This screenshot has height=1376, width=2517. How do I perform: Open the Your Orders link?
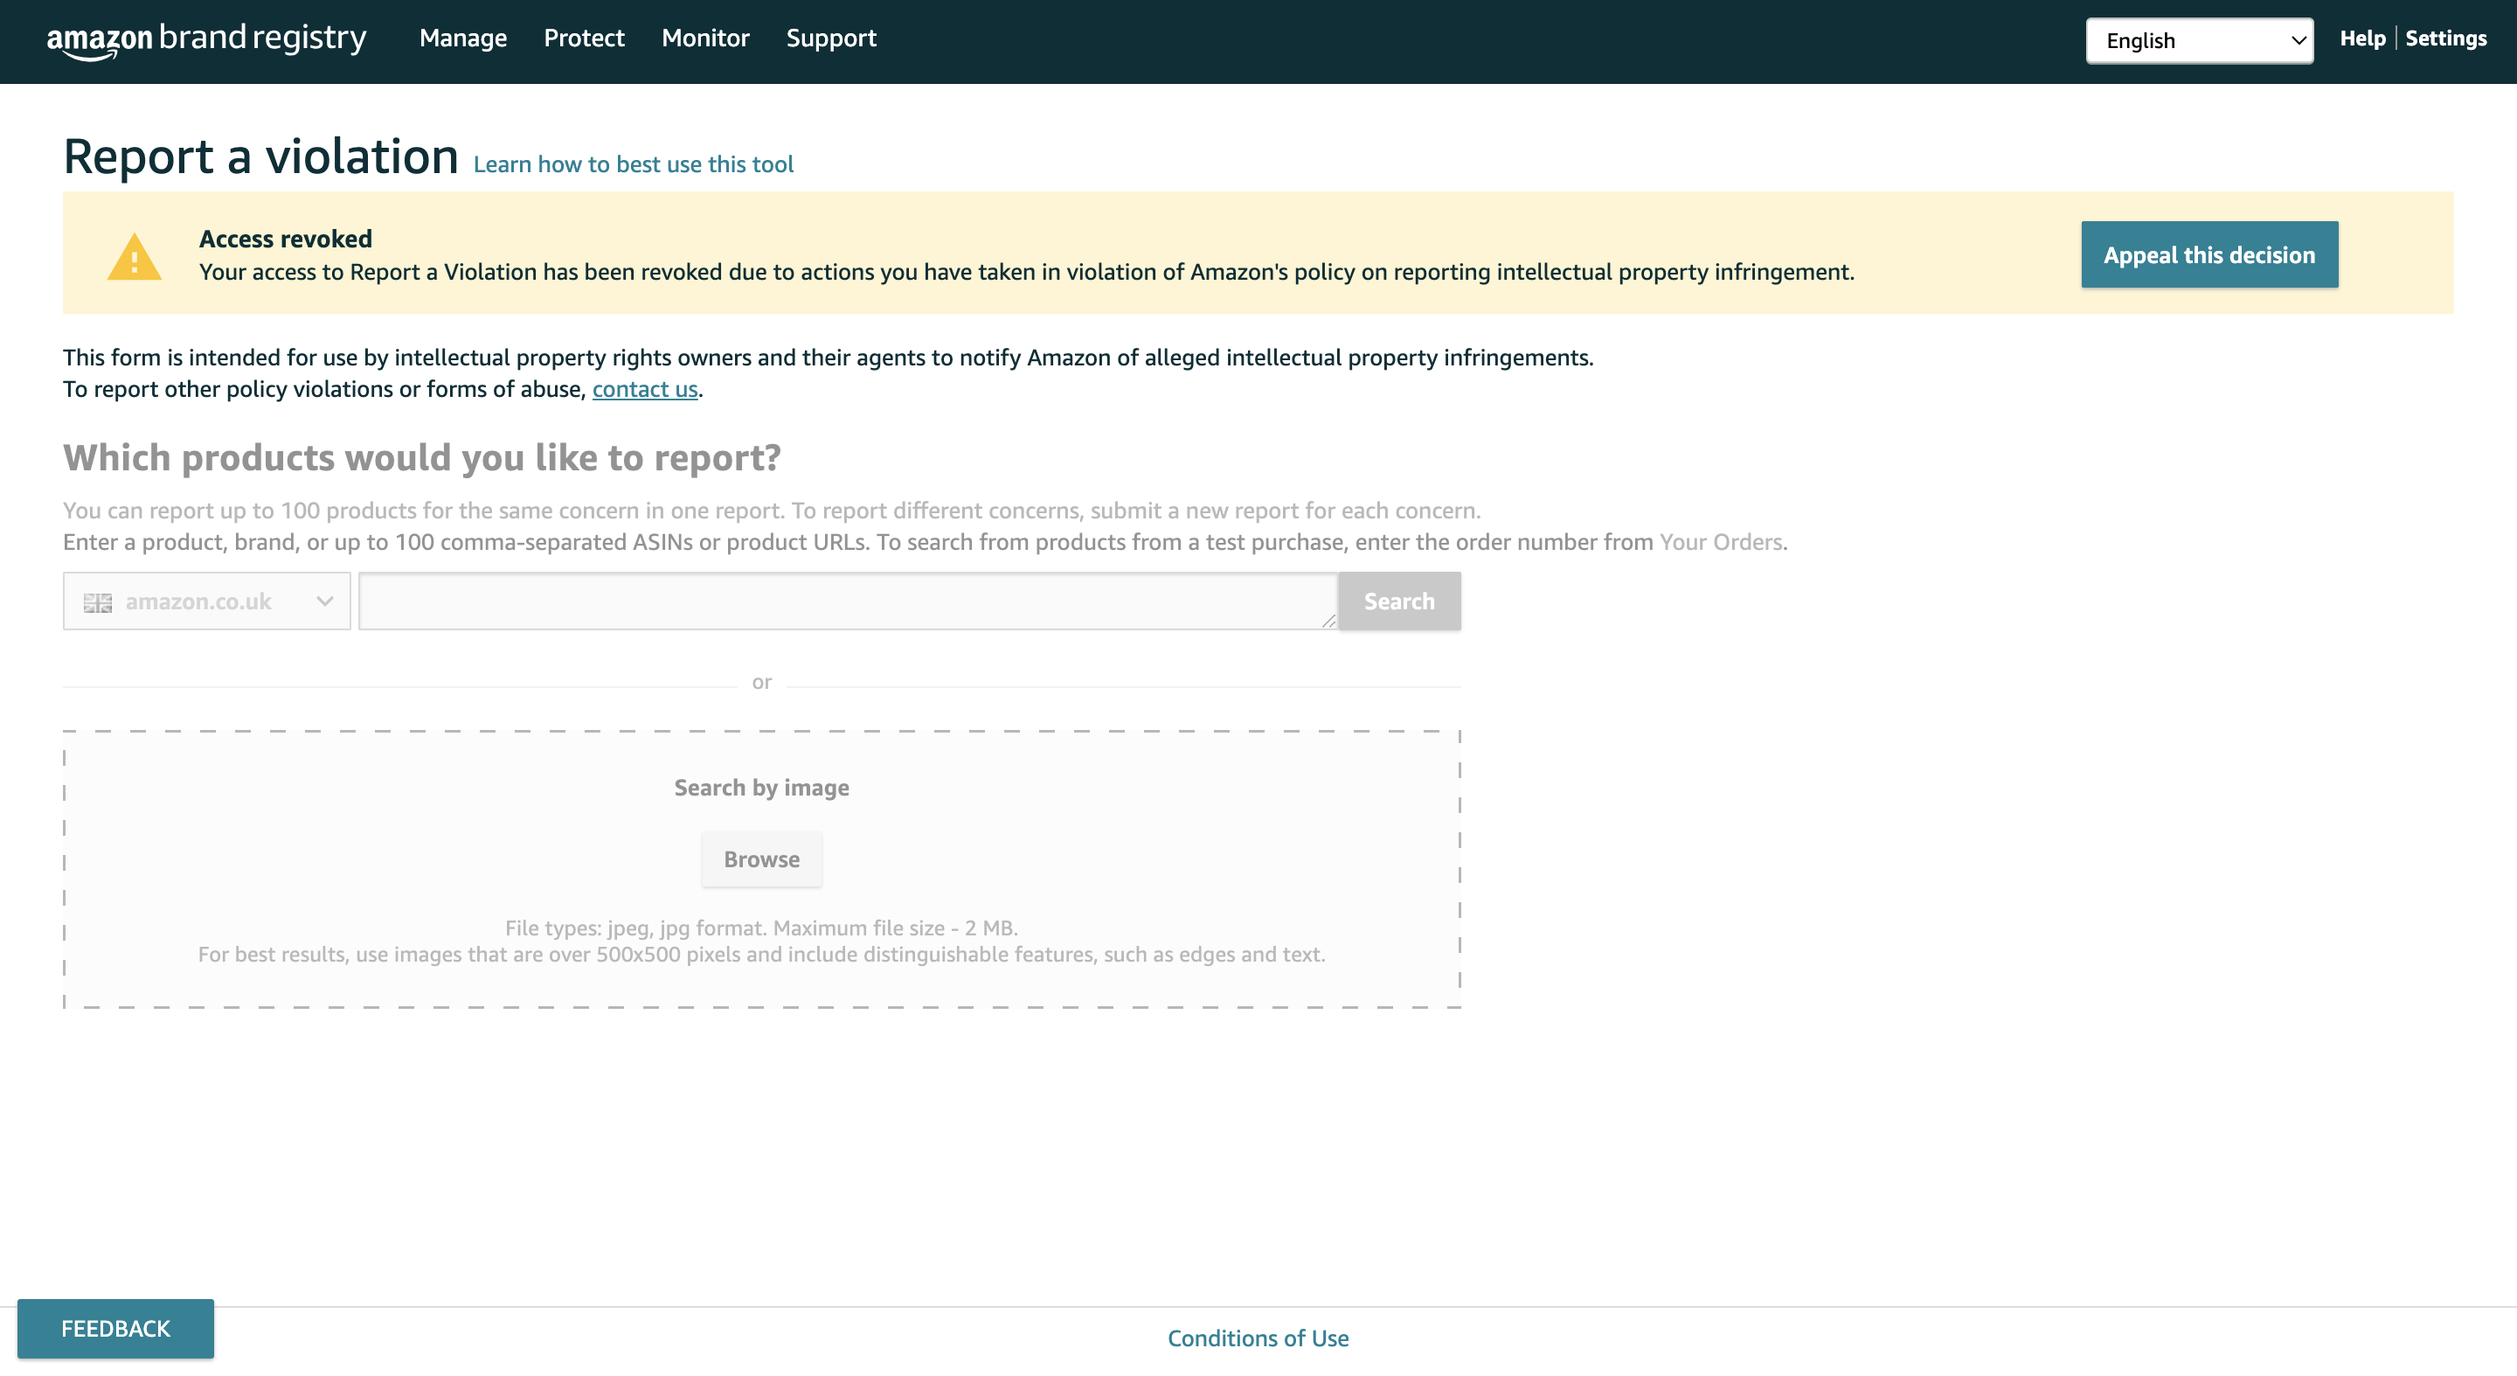tap(1721, 541)
